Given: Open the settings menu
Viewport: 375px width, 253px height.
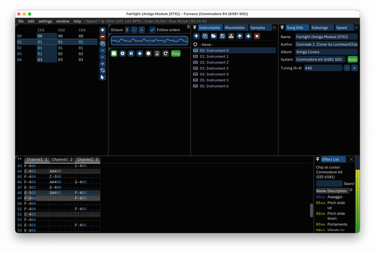Looking at the screenshot, I should tap(45, 21).
